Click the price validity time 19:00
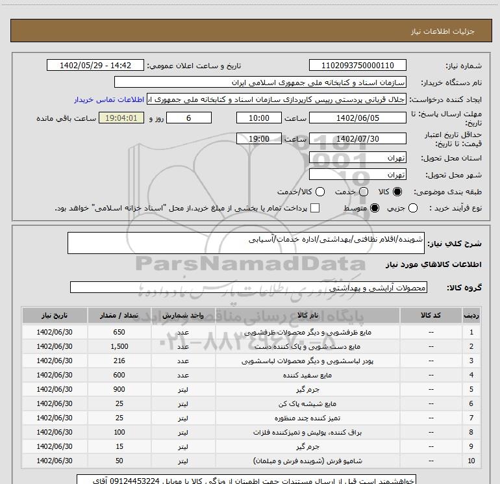 259,139
